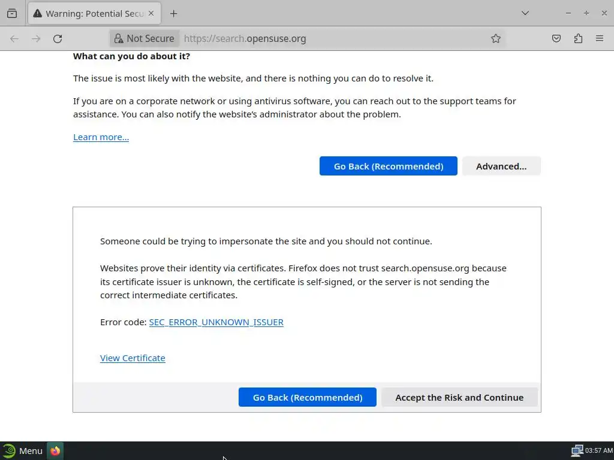Image resolution: width=614 pixels, height=460 pixels.
Task: Open the Firefox hamburger application menu
Action: [600, 38]
